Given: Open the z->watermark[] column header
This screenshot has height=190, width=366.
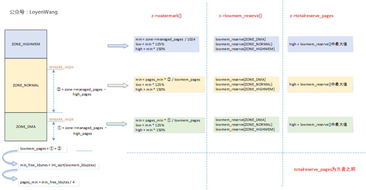Looking at the screenshot, I should [166, 16].
